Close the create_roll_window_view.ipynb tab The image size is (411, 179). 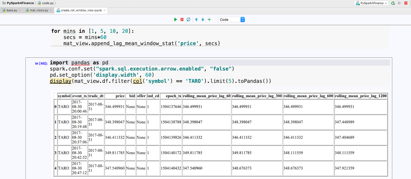(x=105, y=10)
